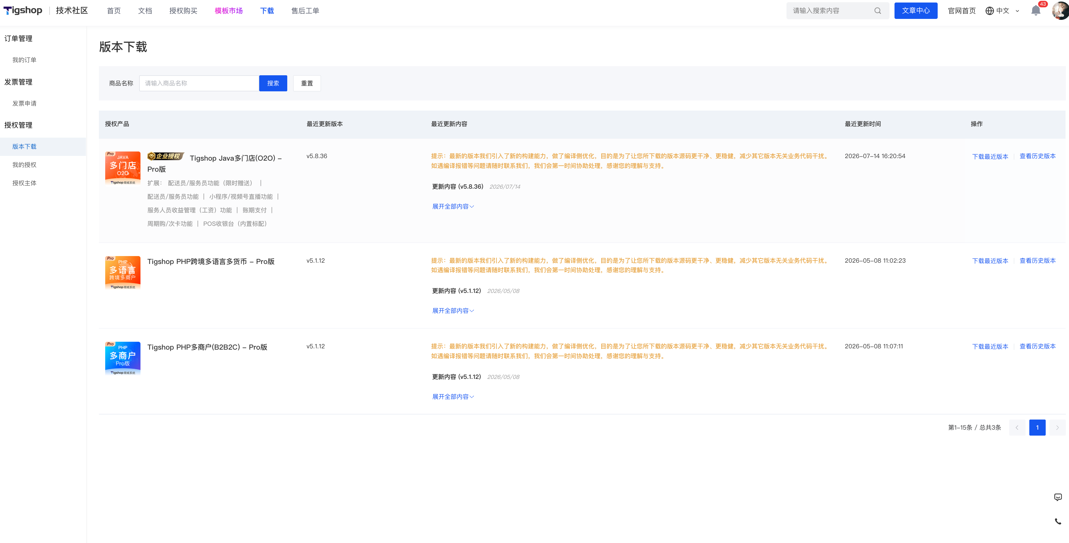Expand full content for PHP多商户 row
The height and width of the screenshot is (543, 1069).
[453, 397]
